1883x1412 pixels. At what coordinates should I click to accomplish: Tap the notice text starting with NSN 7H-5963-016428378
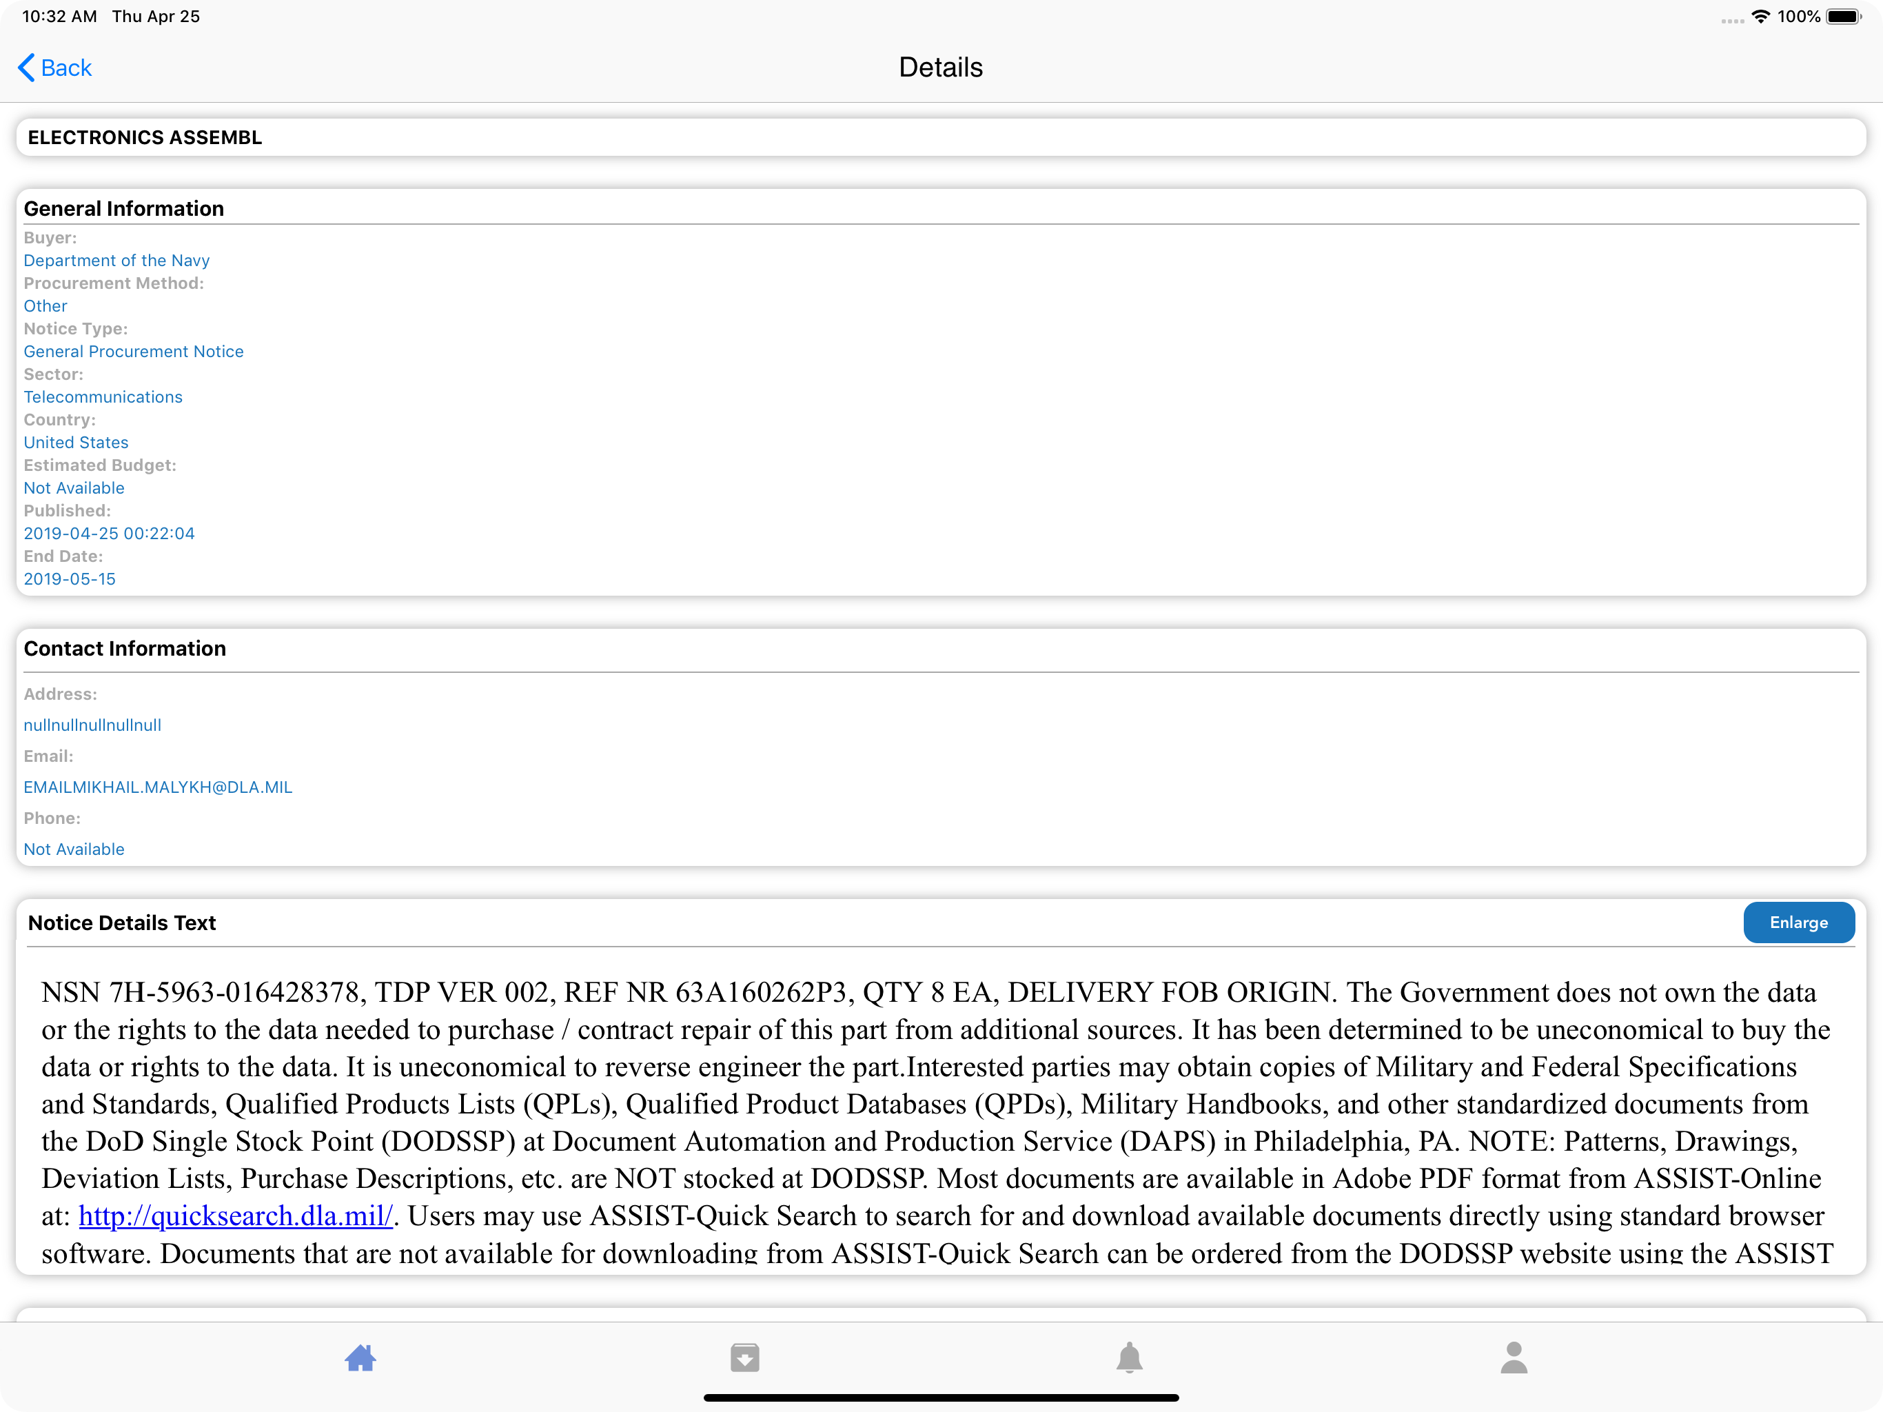[937, 1122]
